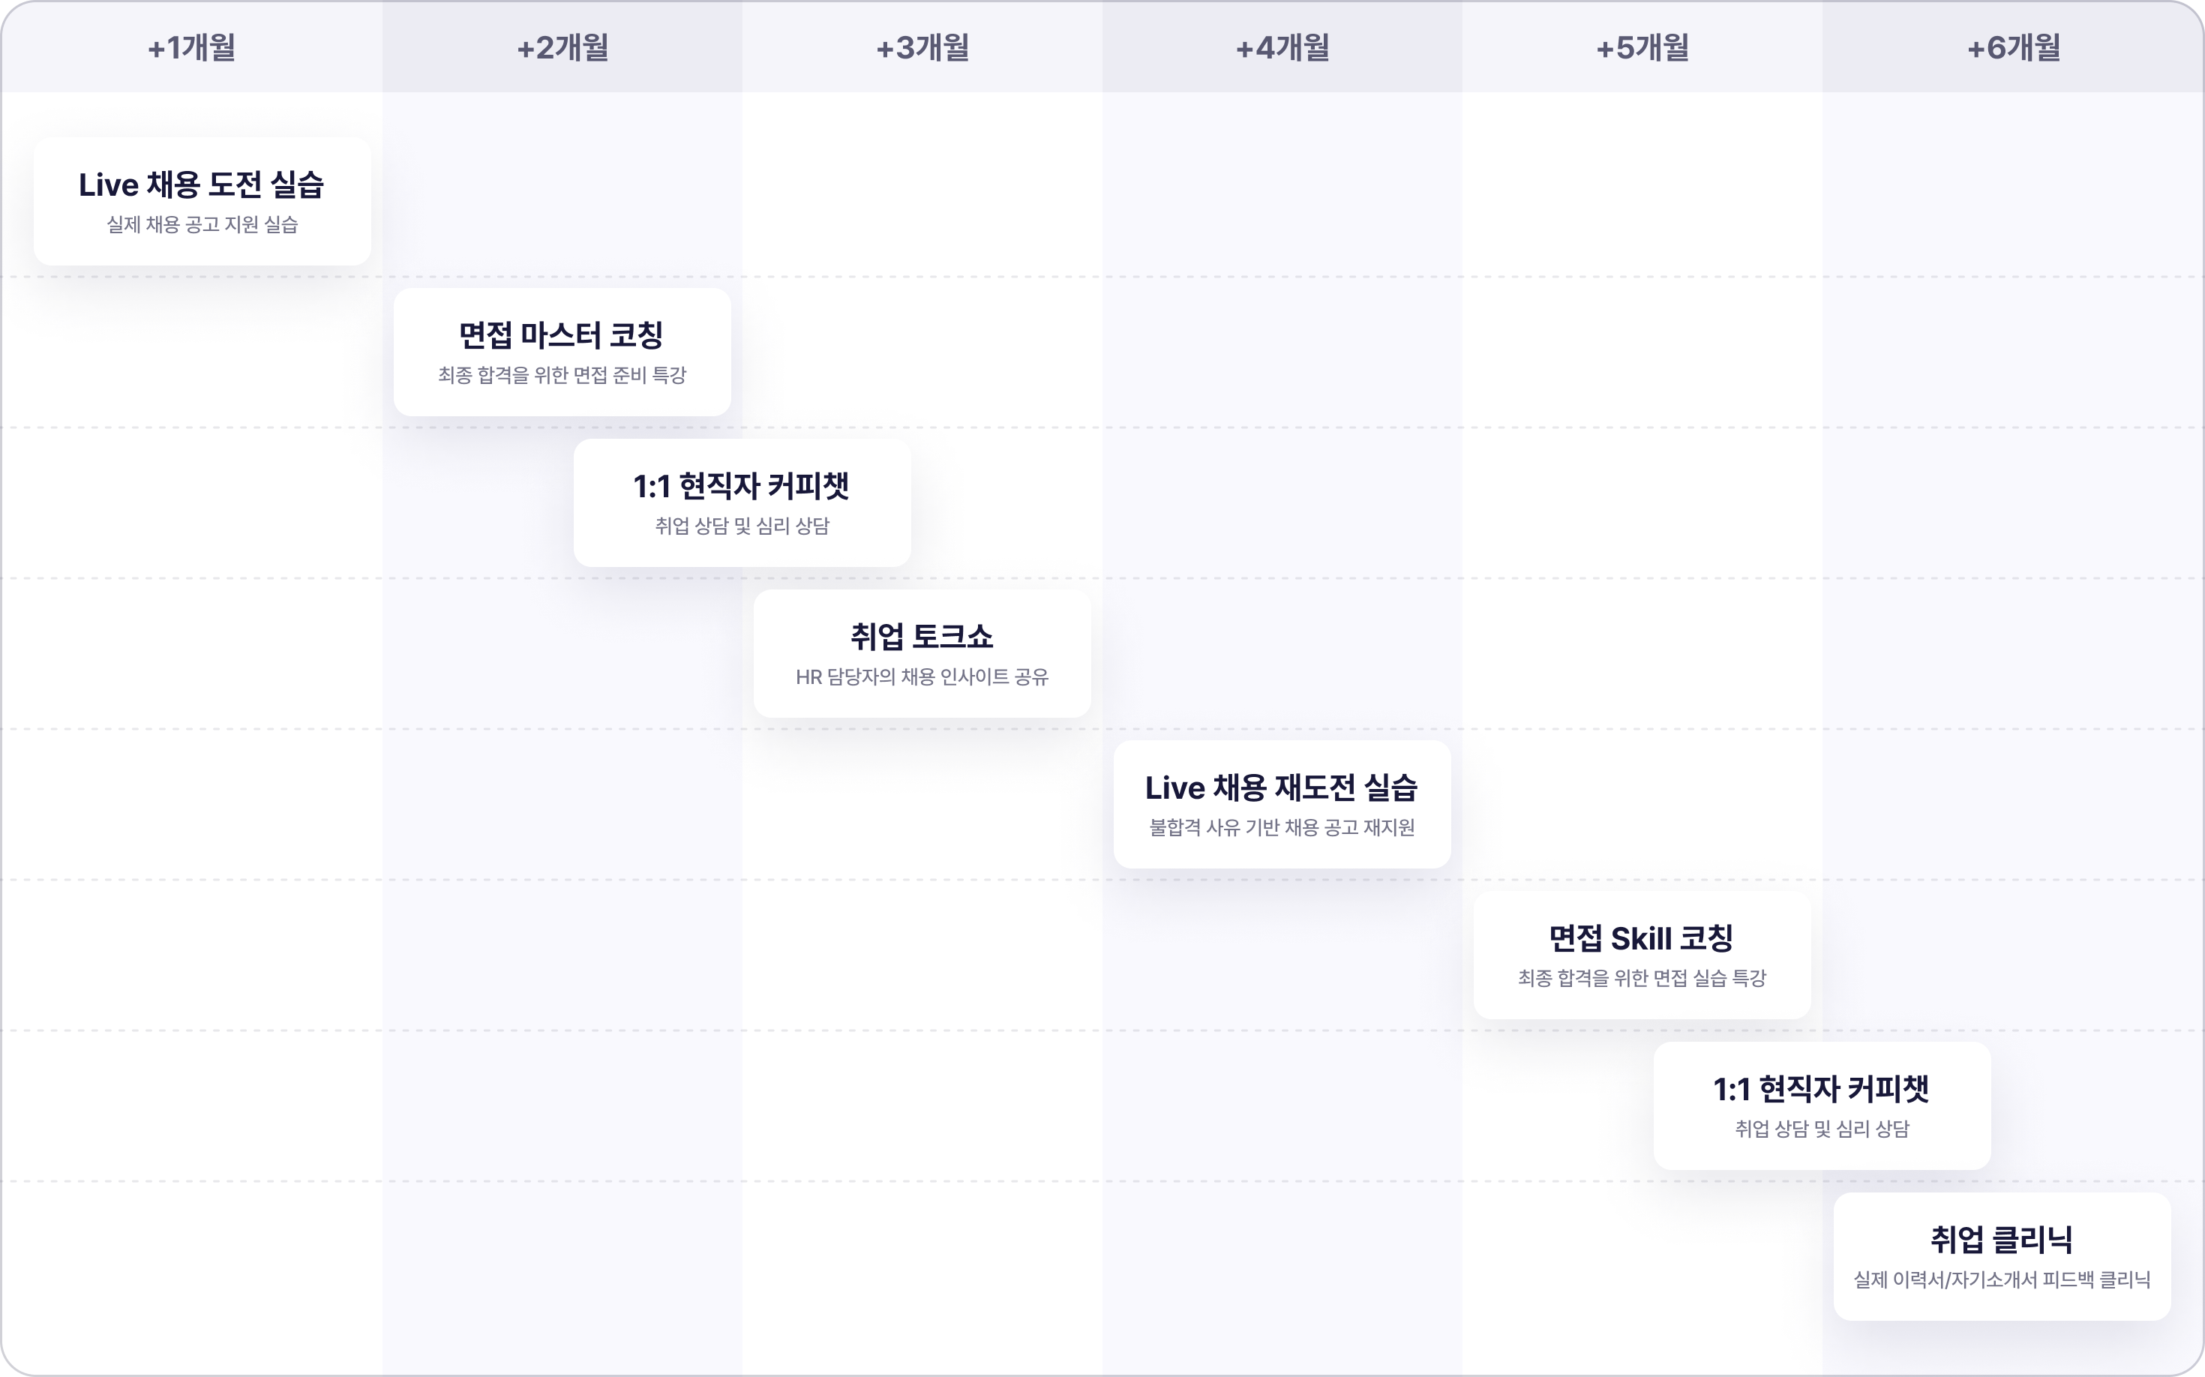The image size is (2205, 1377).
Task: Select the 이력서/자기소개서 피드백 클리닉 description
Action: [x=2002, y=1279]
